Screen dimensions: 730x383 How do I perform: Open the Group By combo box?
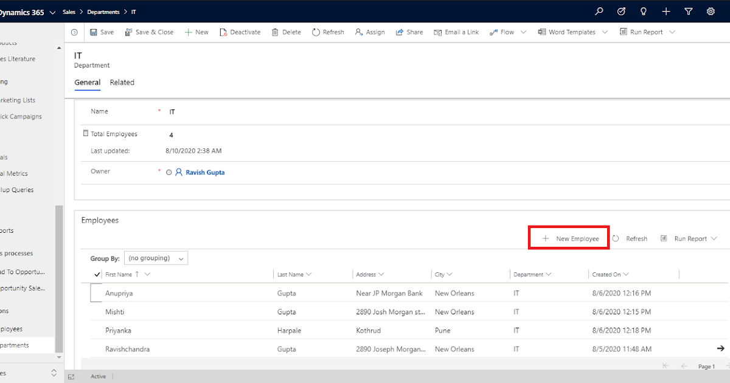tap(156, 258)
